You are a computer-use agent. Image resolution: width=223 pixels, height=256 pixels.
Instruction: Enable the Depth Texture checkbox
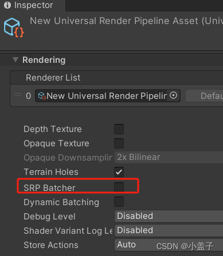pyautogui.click(x=119, y=129)
